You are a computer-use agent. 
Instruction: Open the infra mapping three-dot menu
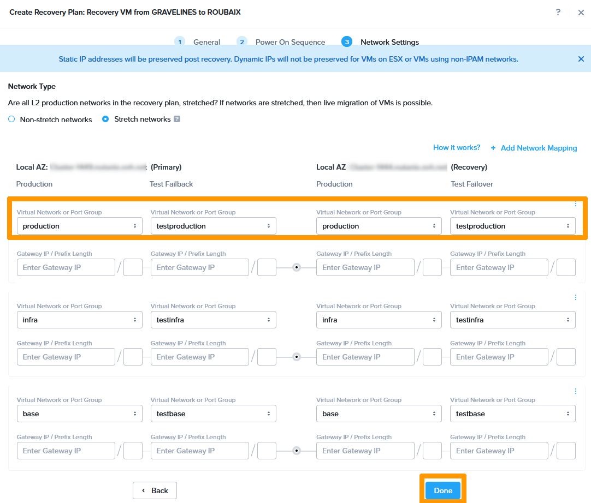(x=575, y=297)
